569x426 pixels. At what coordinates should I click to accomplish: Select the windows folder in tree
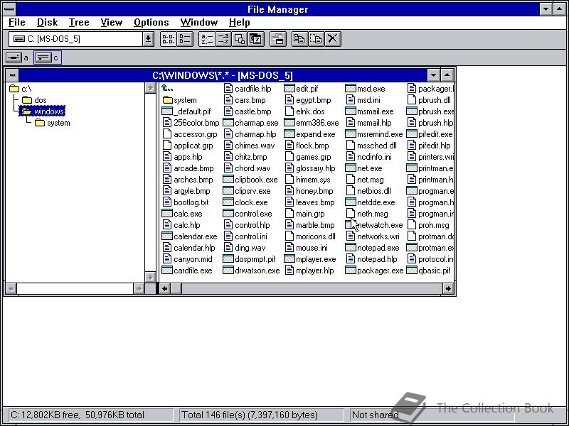tap(43, 111)
